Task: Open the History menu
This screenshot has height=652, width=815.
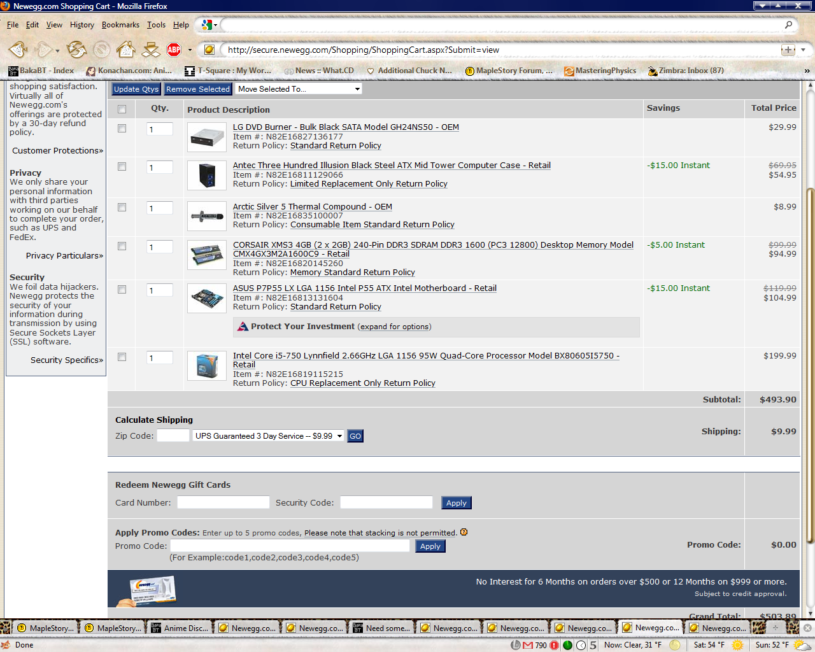Action: coord(82,25)
